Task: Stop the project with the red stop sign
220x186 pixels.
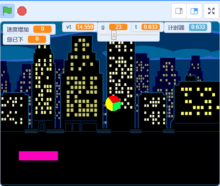Action: pyautogui.click(x=22, y=11)
